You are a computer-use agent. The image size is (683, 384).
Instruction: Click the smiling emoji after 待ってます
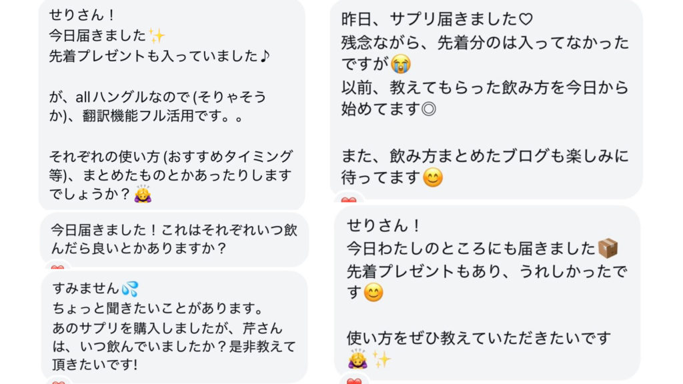tap(433, 178)
